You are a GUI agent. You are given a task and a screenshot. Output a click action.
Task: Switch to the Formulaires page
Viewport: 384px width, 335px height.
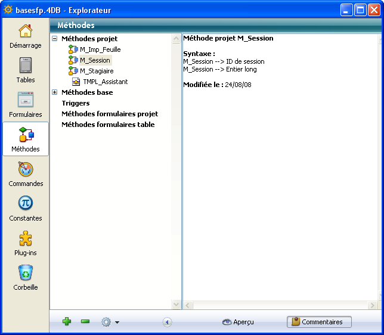26,105
